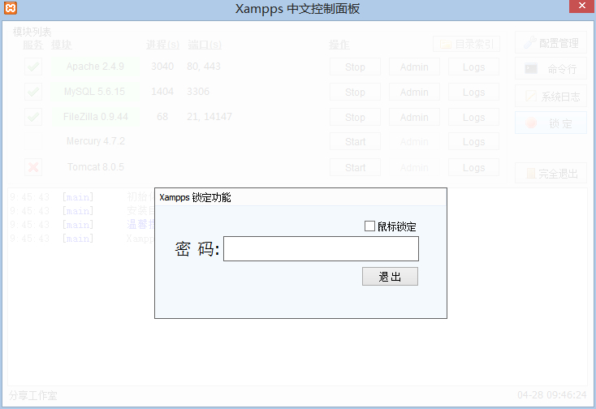Click the Mercury 4.7.2 module label

96,141
